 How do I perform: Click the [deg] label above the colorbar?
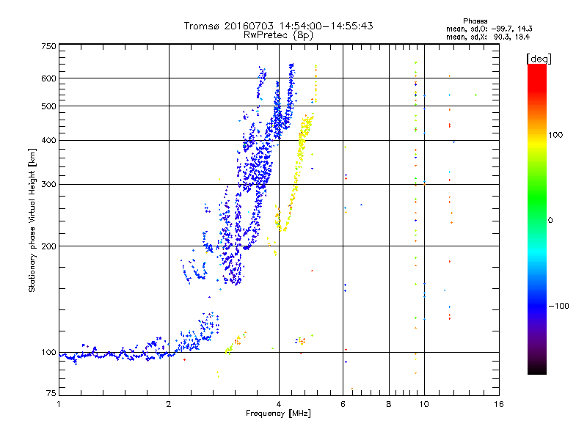(x=539, y=59)
